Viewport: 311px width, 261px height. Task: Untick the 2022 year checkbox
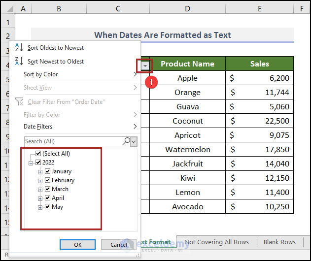[x=38, y=163]
